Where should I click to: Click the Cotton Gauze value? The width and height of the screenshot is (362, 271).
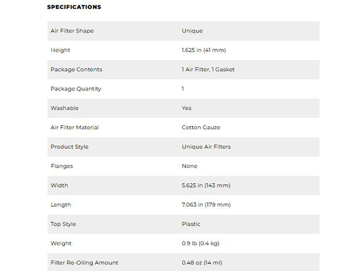201,128
